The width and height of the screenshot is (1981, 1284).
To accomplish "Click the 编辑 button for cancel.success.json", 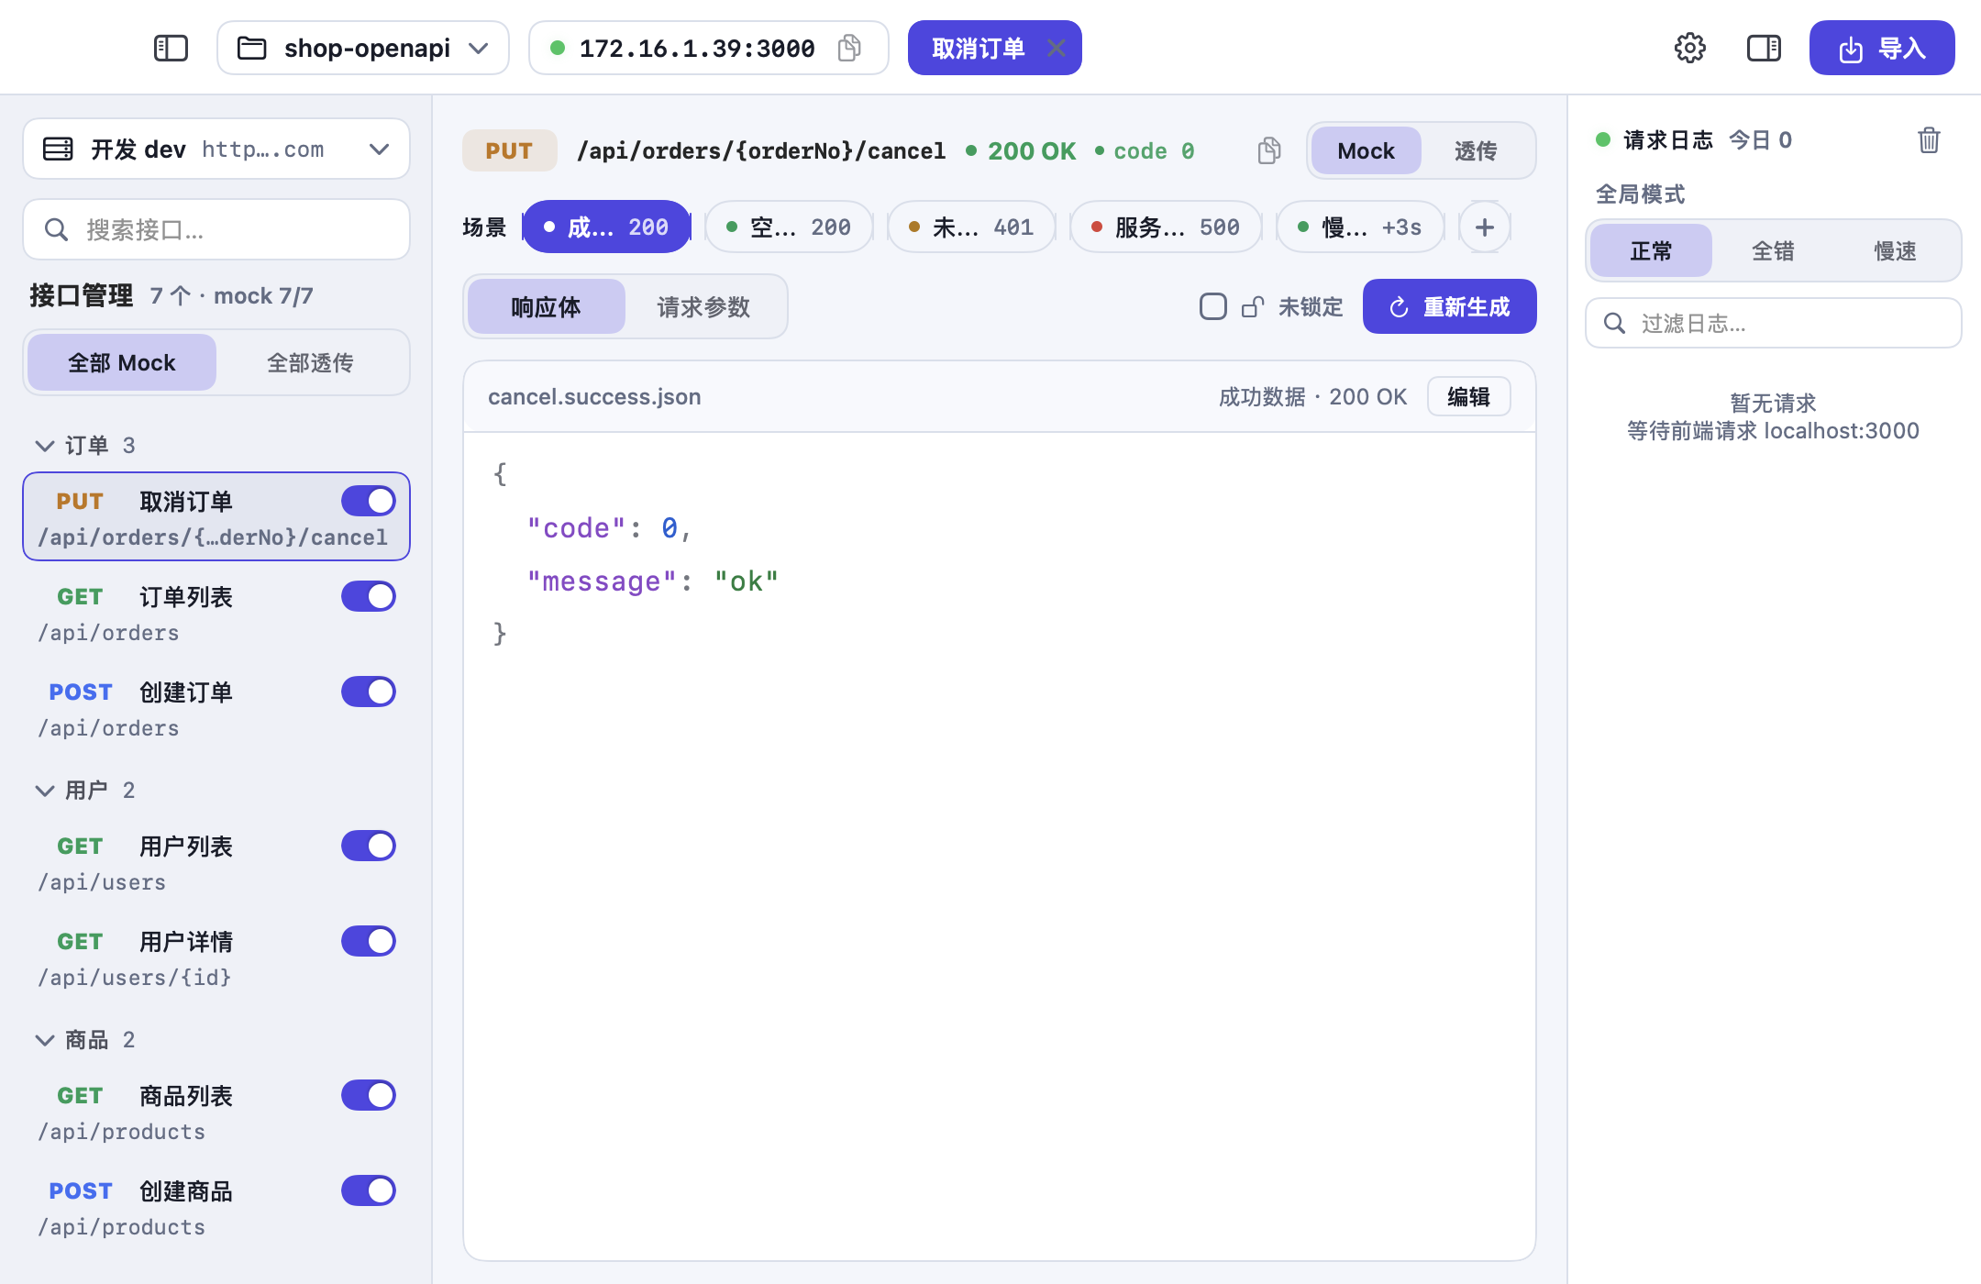I will click(1468, 396).
